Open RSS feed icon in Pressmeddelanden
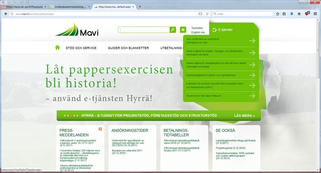 100,129
